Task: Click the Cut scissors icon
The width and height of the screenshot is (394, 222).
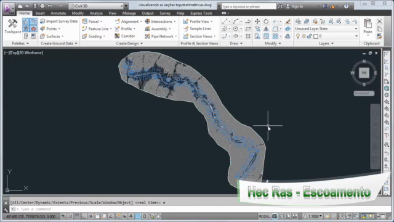Action: [x=379, y=22]
